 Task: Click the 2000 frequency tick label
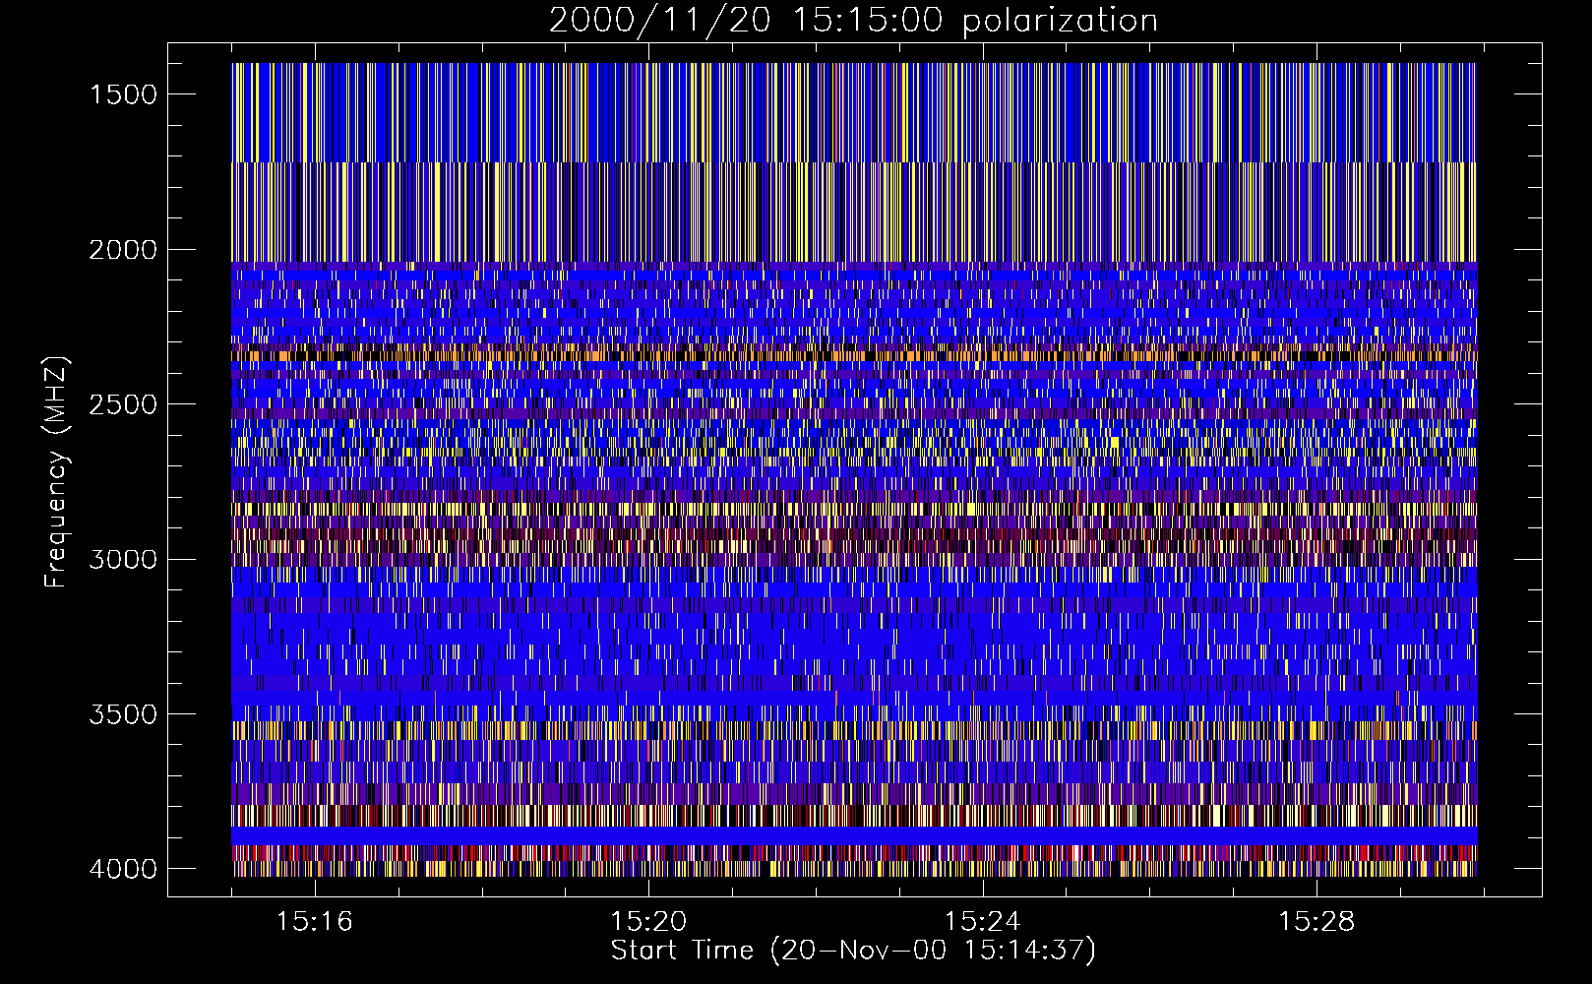click(123, 250)
